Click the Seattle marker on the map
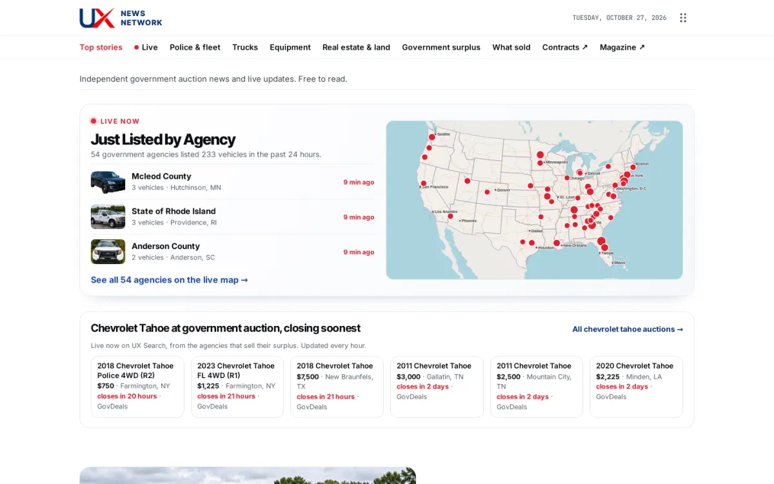Image resolution: width=774 pixels, height=484 pixels. (432, 137)
